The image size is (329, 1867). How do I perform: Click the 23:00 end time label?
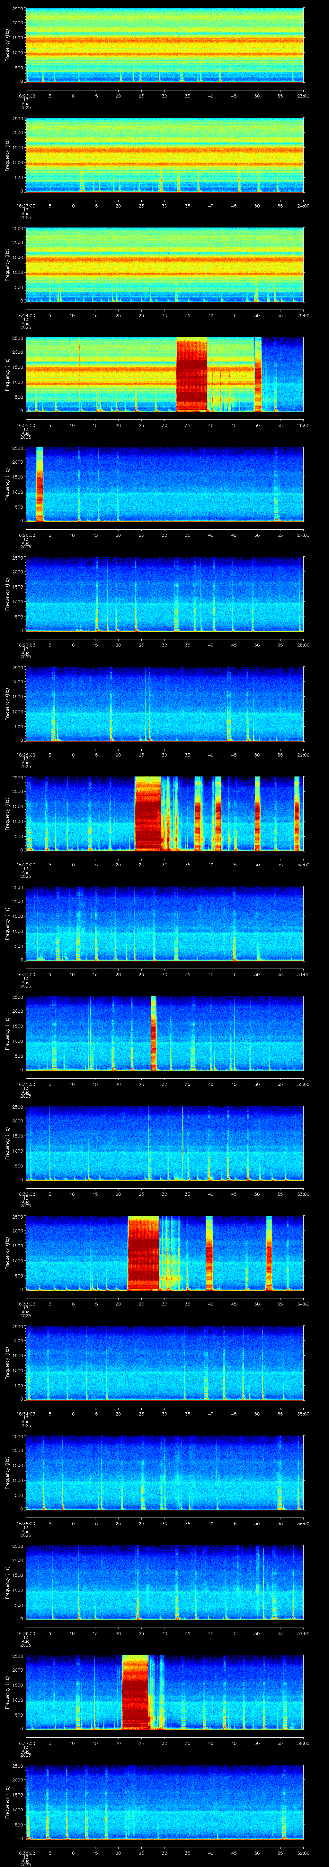click(x=303, y=96)
